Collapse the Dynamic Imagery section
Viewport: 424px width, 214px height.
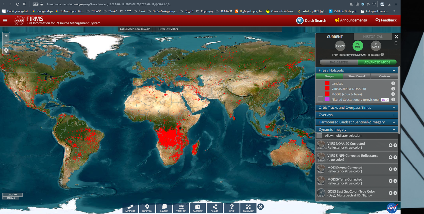[394, 130]
